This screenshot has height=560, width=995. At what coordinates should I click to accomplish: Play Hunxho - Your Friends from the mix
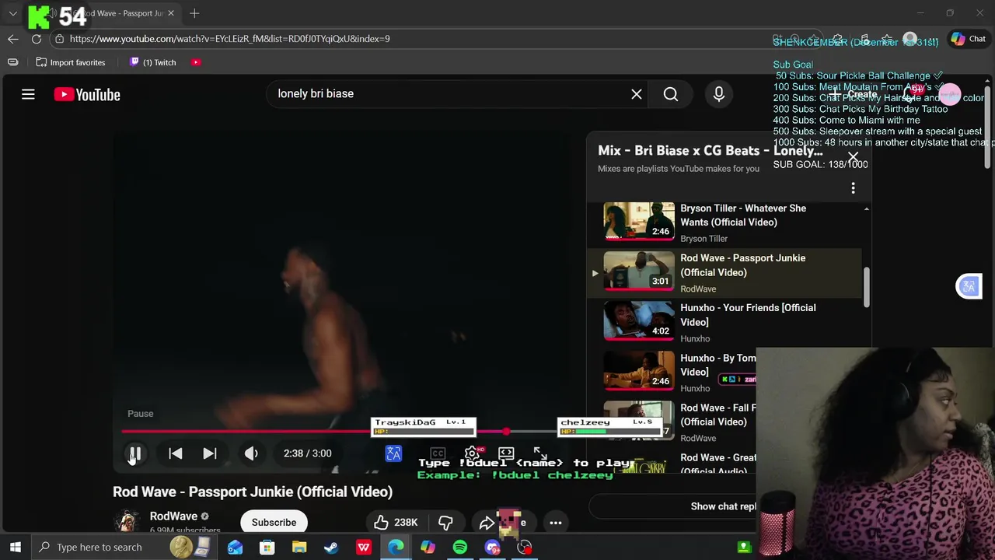point(748,315)
